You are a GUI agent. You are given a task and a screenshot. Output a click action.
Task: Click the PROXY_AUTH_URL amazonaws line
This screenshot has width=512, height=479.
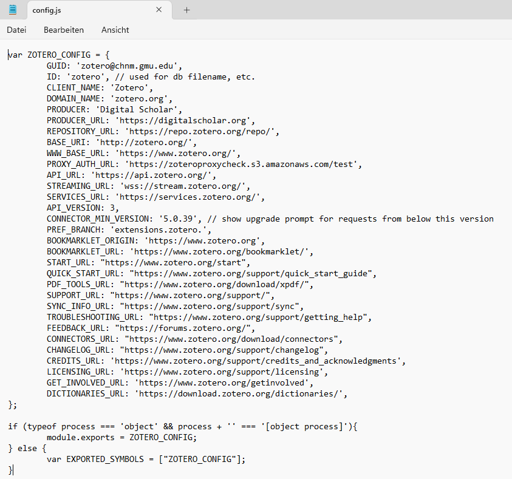click(204, 165)
